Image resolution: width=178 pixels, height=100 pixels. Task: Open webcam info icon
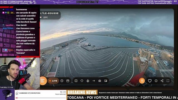pos(156,81)
